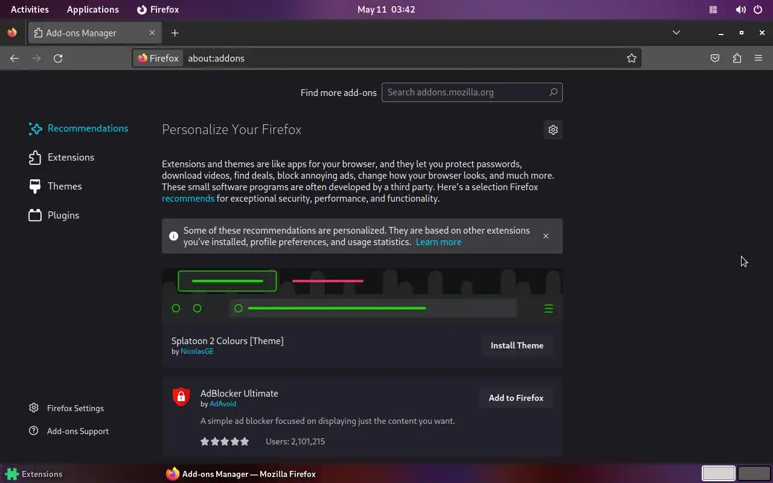
Task: Select Add-ons Manager — Mozilla Firefox taskbar entry
Action: click(241, 474)
